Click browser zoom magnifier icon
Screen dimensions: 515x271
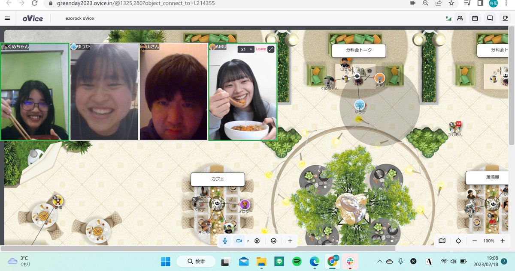pos(426,3)
